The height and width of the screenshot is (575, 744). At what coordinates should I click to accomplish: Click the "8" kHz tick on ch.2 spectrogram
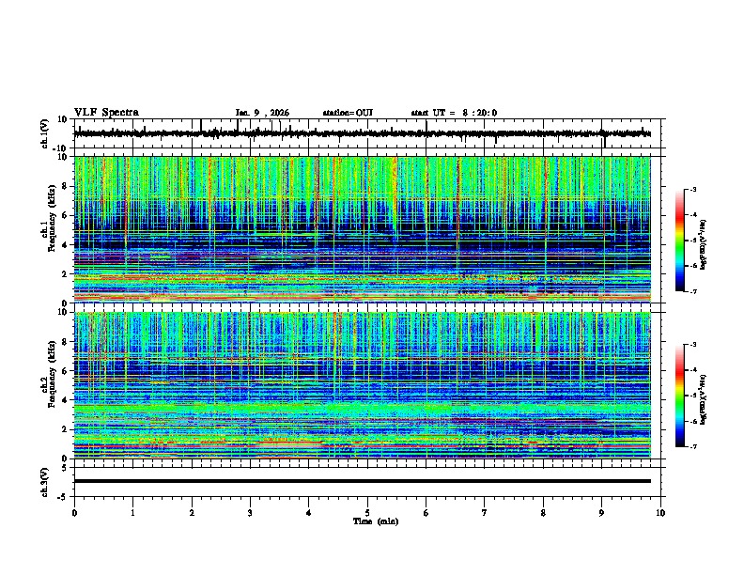click(x=65, y=342)
